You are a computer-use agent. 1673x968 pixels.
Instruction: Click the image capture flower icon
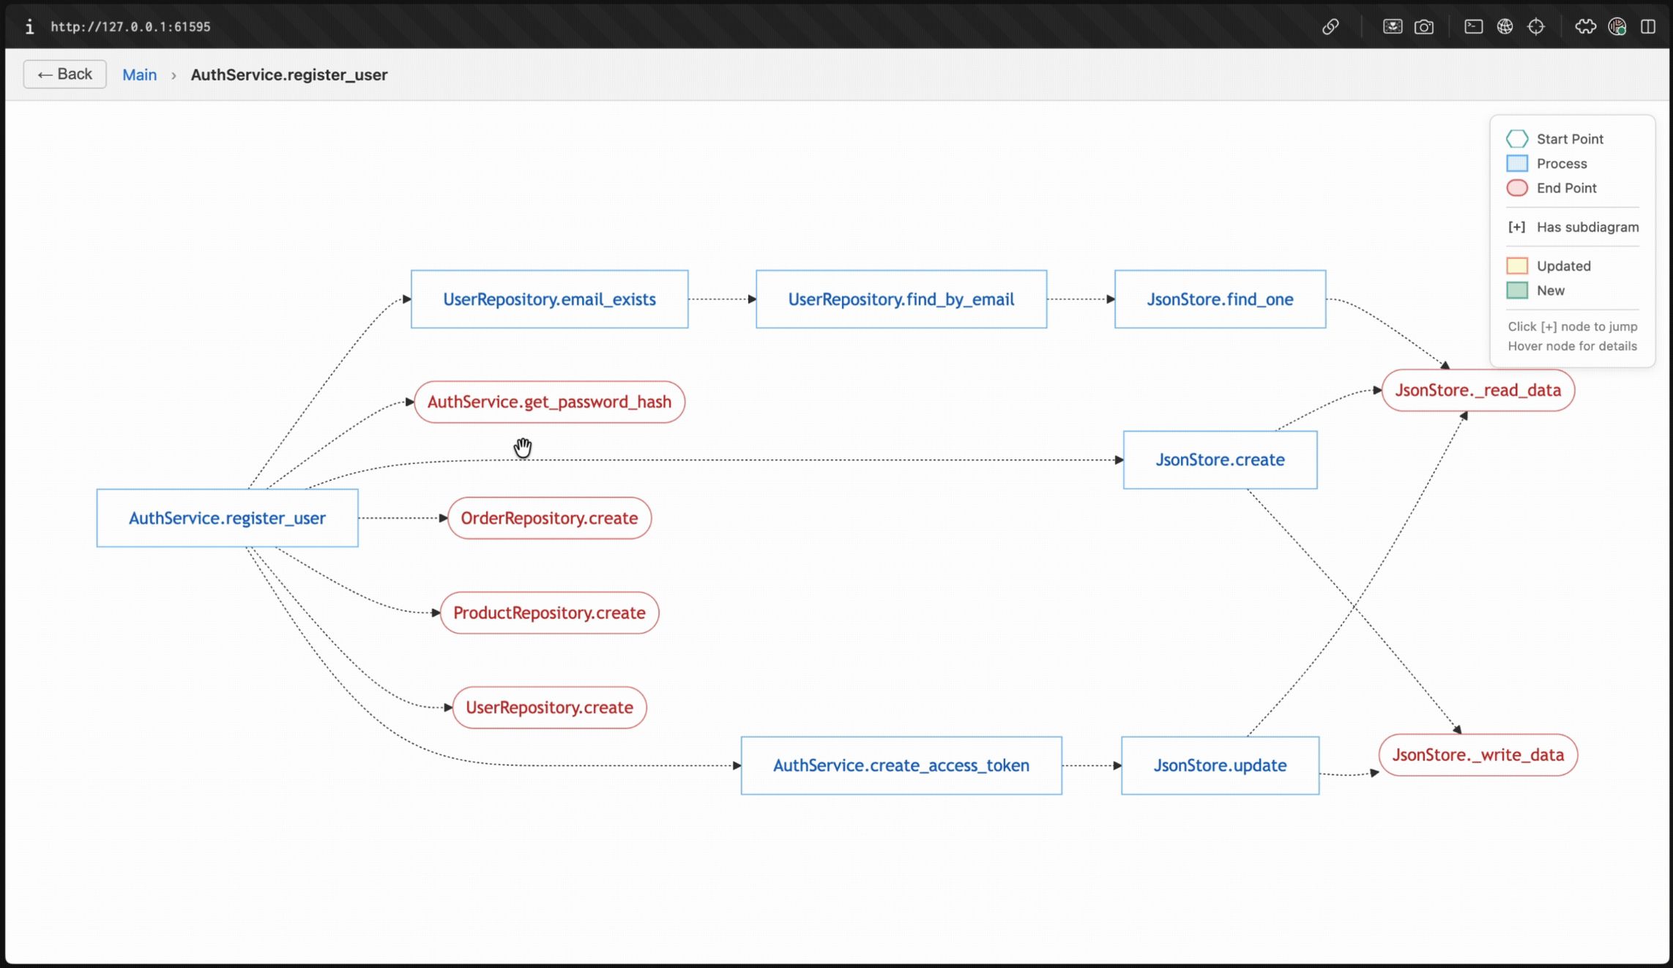point(1392,27)
